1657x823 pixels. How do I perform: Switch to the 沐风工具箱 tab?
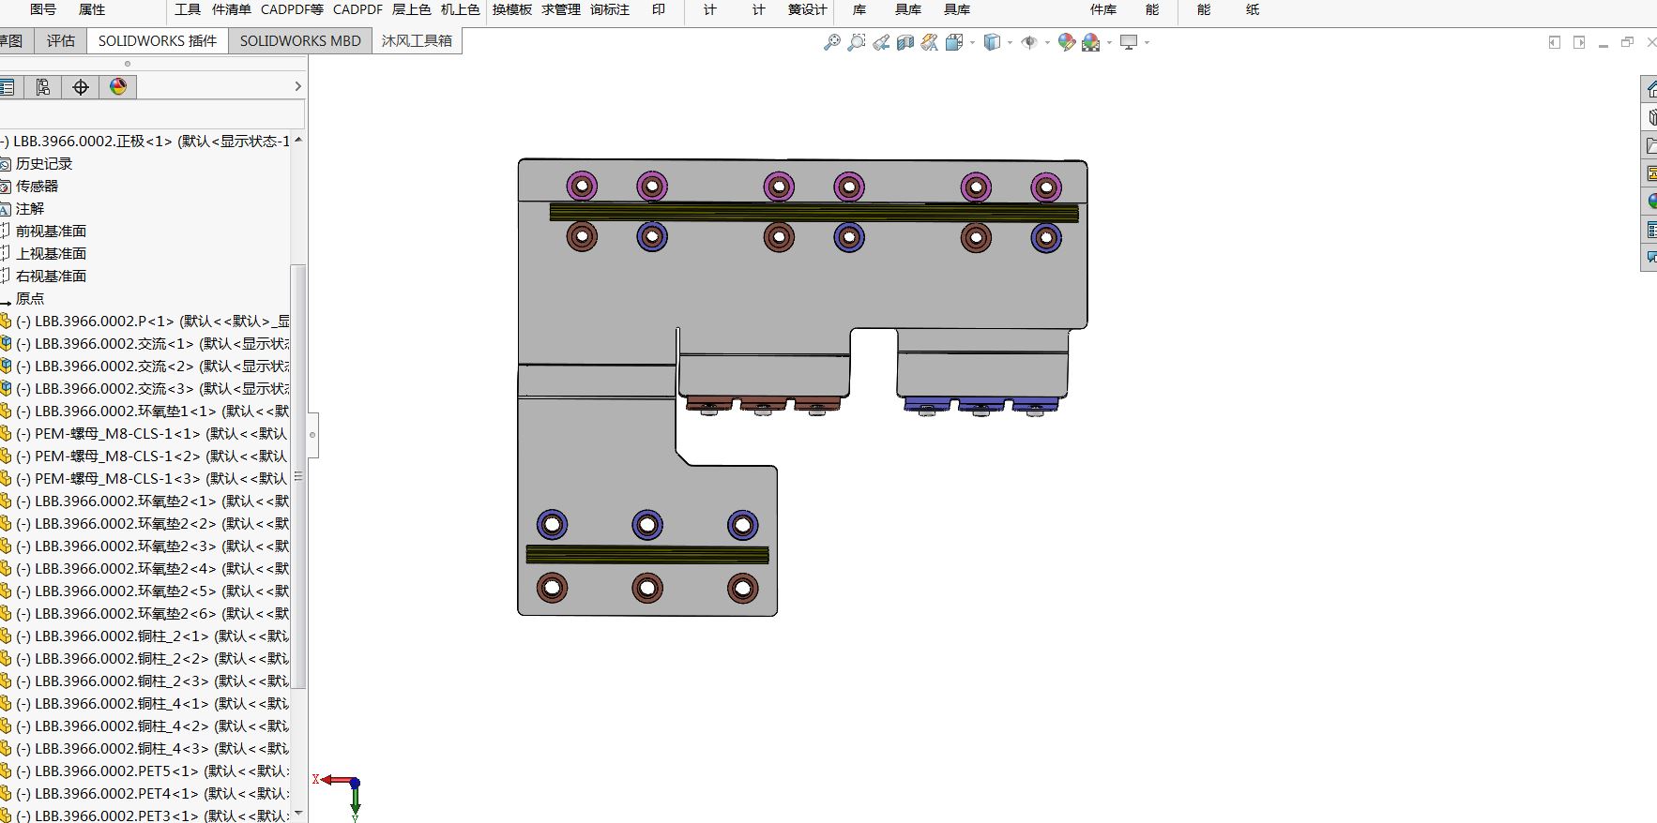point(417,41)
